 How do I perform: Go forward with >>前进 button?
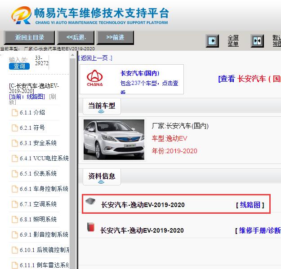(x=115, y=38)
